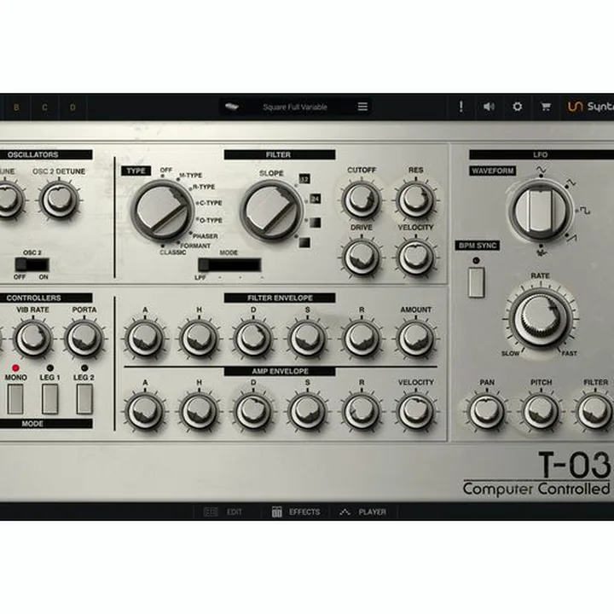The height and width of the screenshot is (614, 614).
Task: Select part D tab
Action: click(72, 107)
